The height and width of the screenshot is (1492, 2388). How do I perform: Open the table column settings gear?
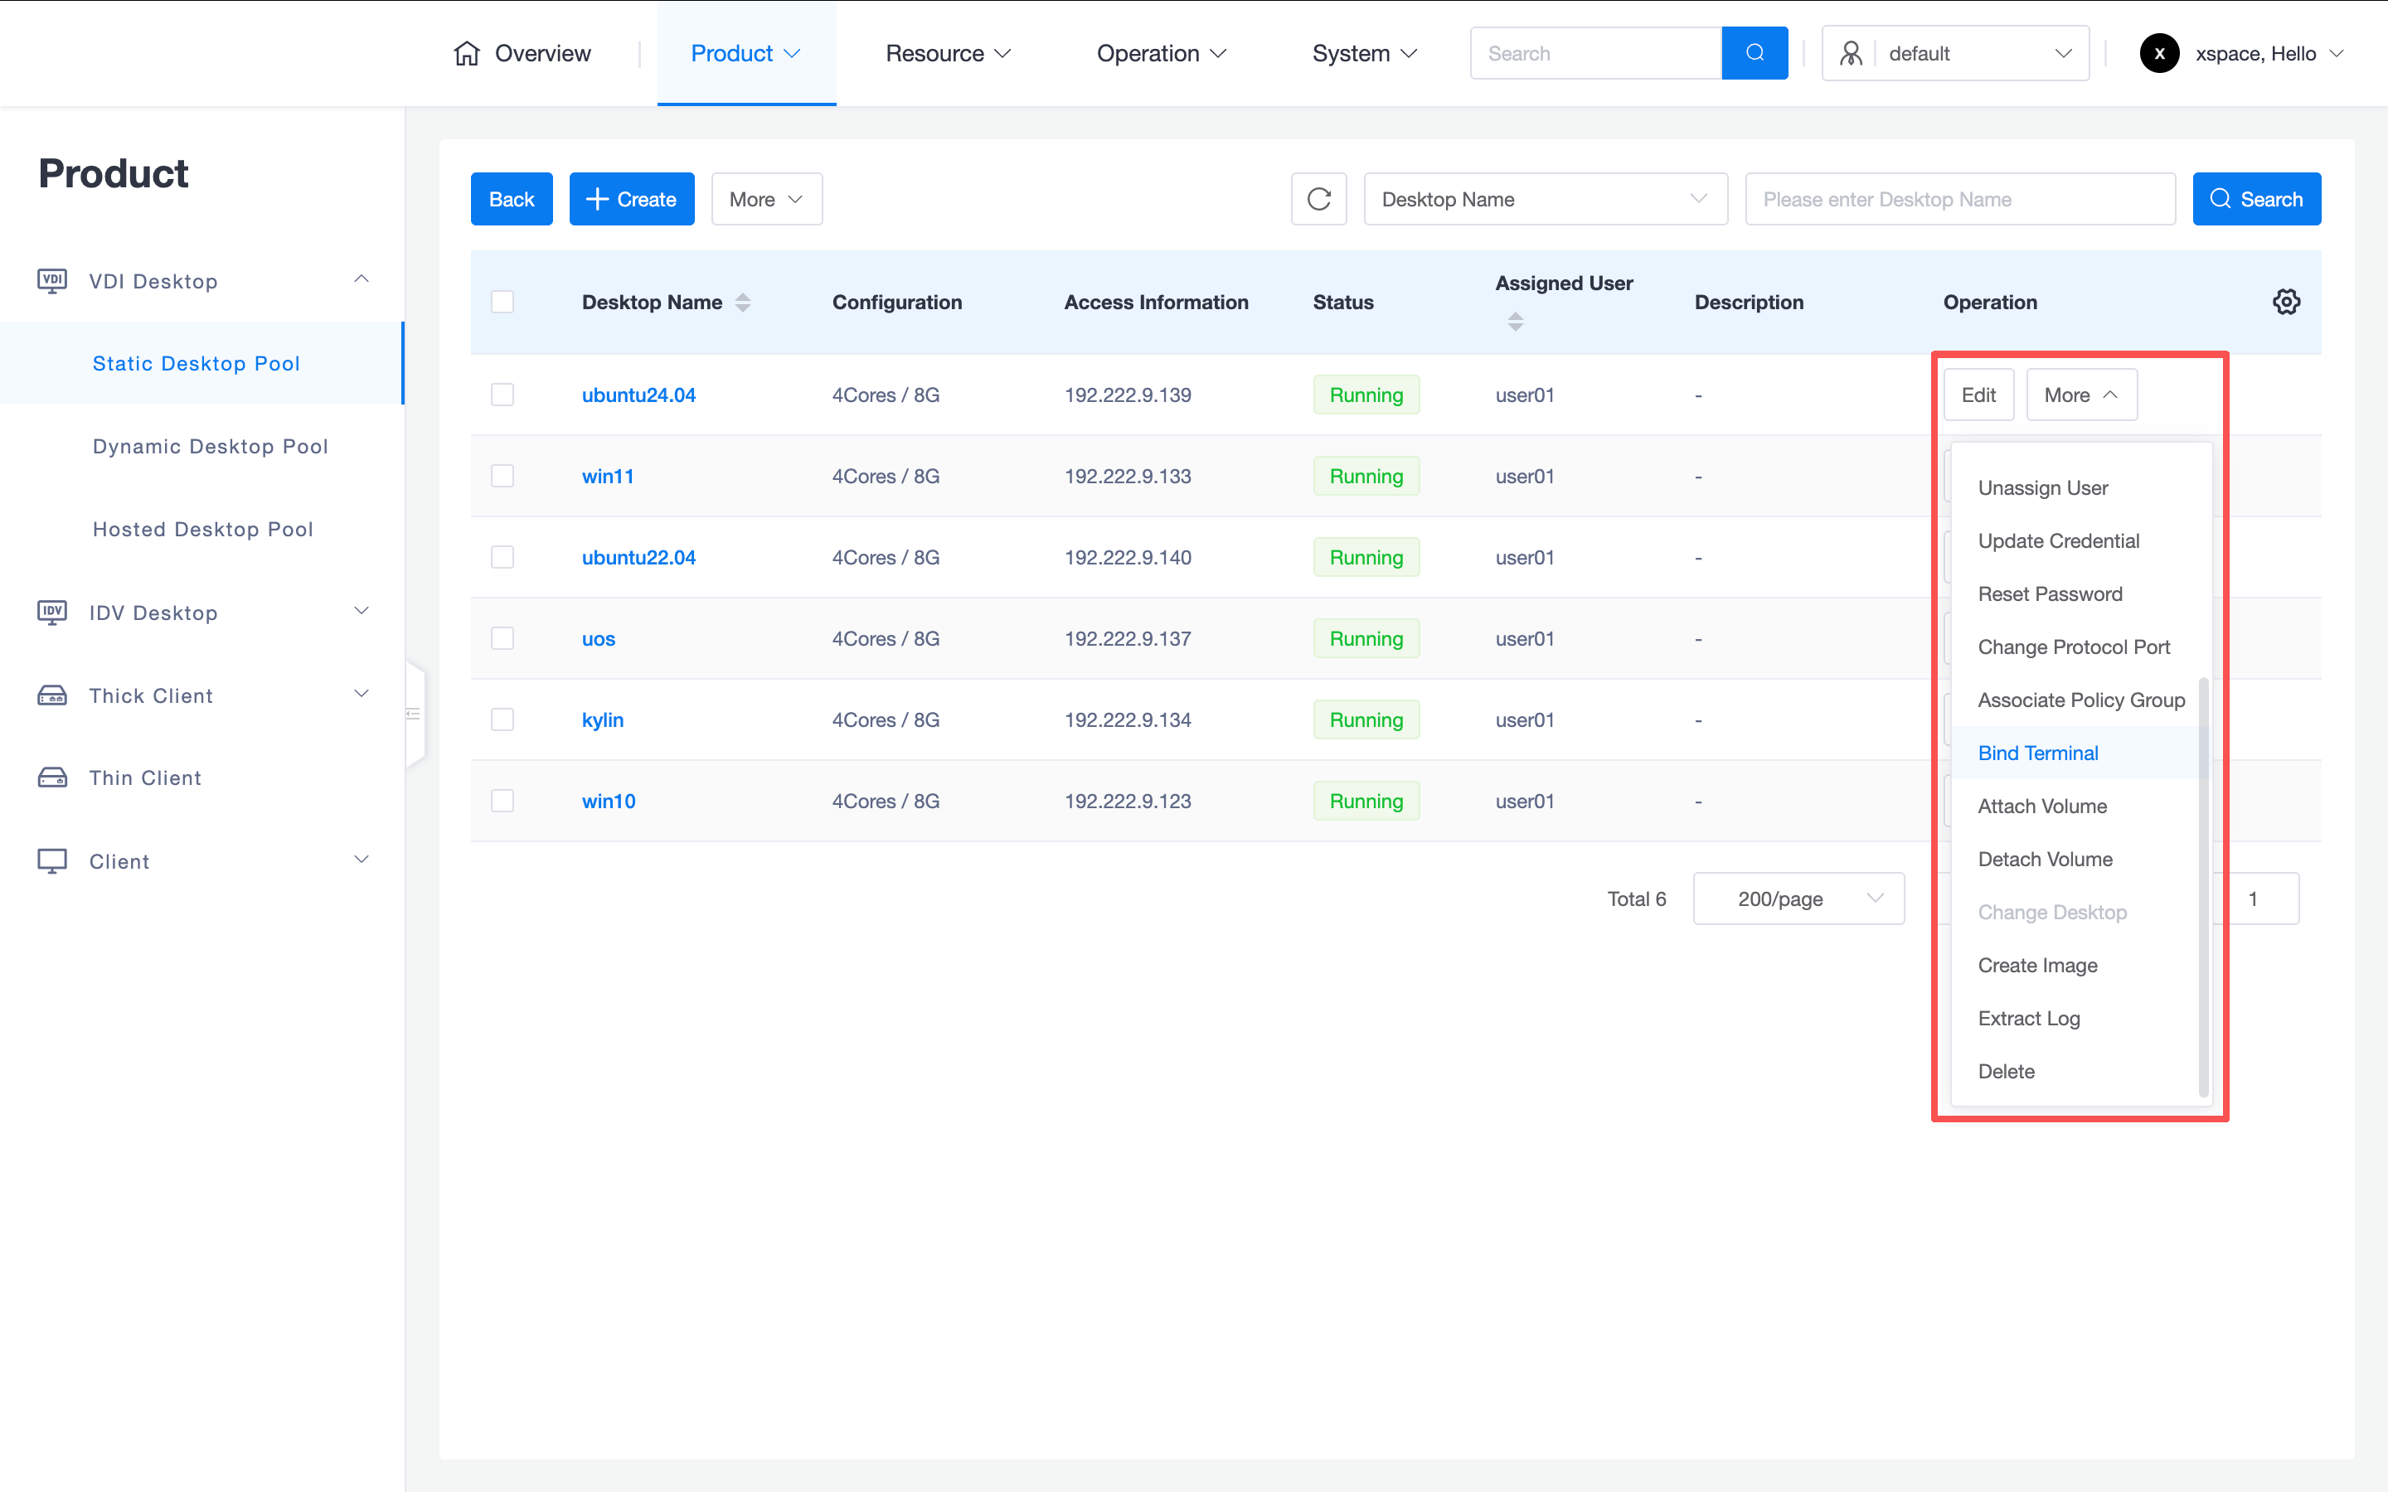(x=2285, y=302)
